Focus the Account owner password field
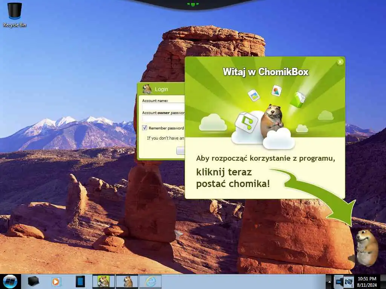 pos(164,119)
